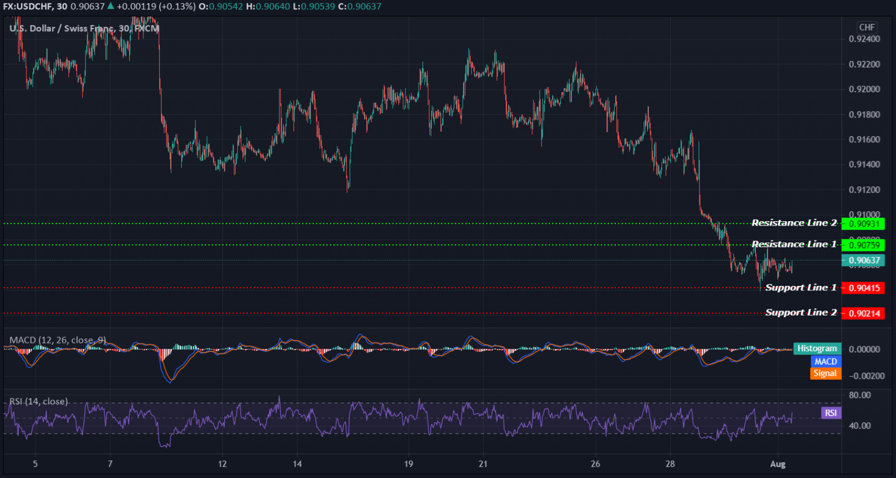Click the green 0.90931 price tag

tap(863, 224)
